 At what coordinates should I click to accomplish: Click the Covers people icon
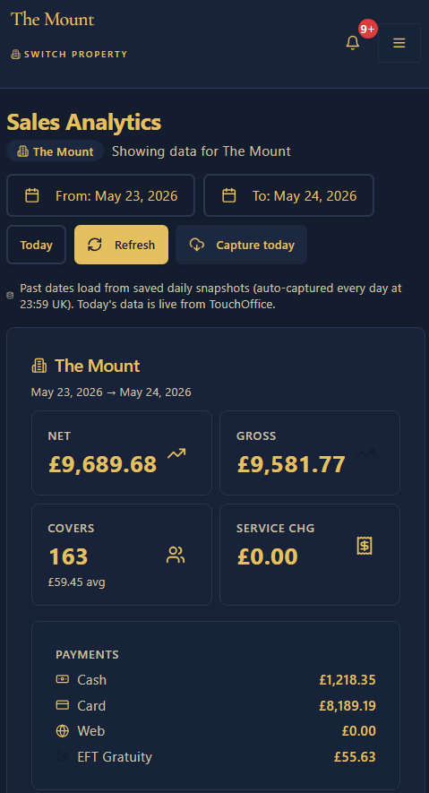tap(176, 555)
